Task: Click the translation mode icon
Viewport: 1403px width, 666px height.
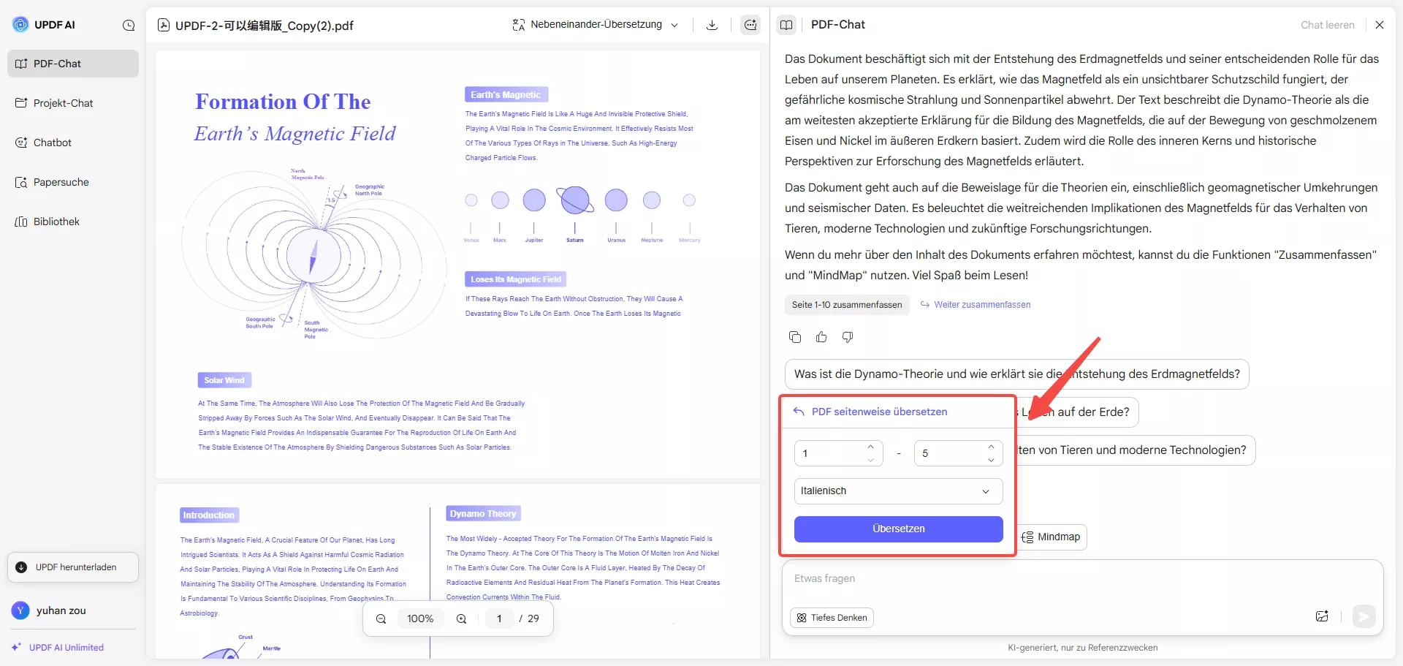Action: click(x=519, y=25)
